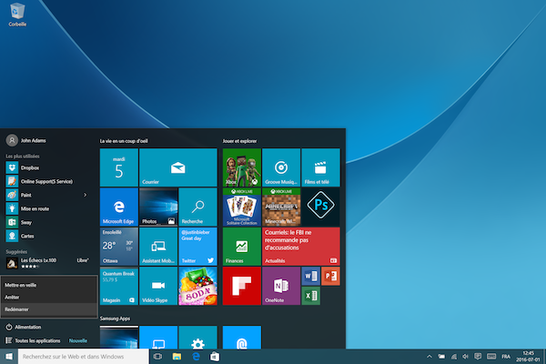546x364 pixels.
Task: Launch the Vidéo Skype tile
Action: point(158,286)
